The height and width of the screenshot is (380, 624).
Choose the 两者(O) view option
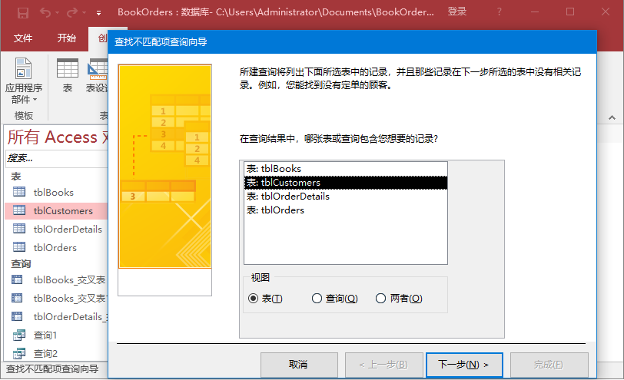(x=380, y=299)
